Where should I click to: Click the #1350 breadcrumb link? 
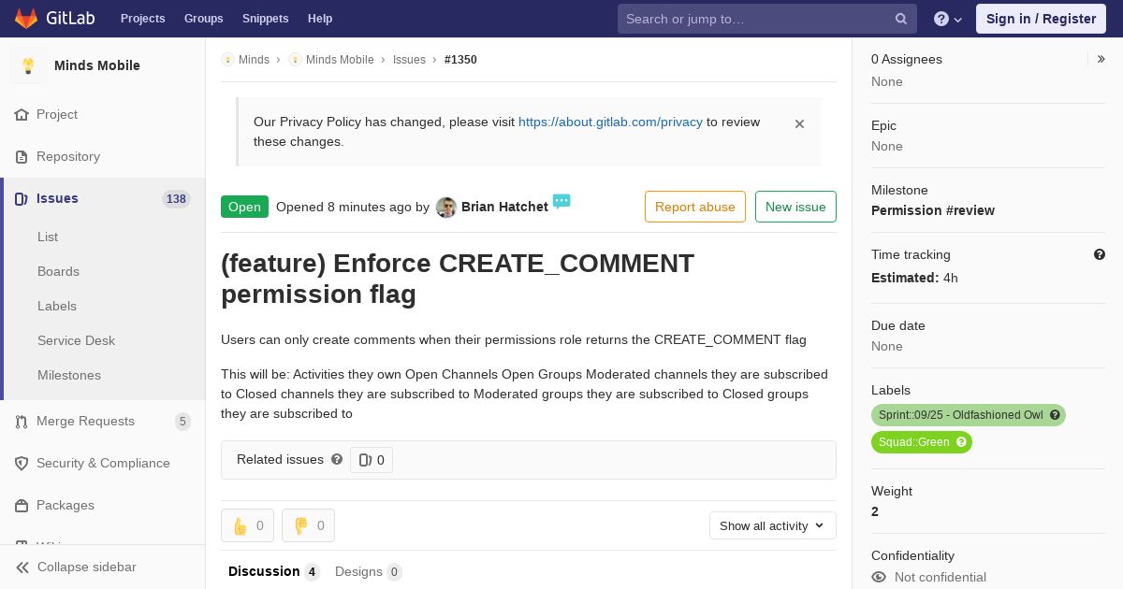[460, 60]
